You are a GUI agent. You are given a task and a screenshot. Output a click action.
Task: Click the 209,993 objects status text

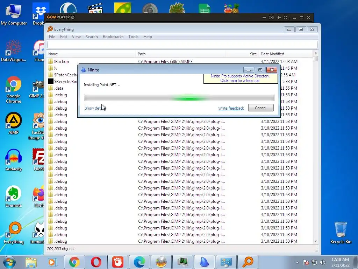click(61, 249)
